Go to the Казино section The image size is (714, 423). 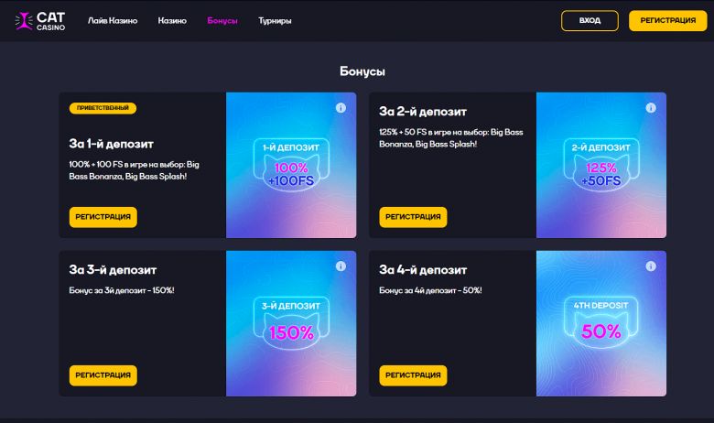coord(172,20)
